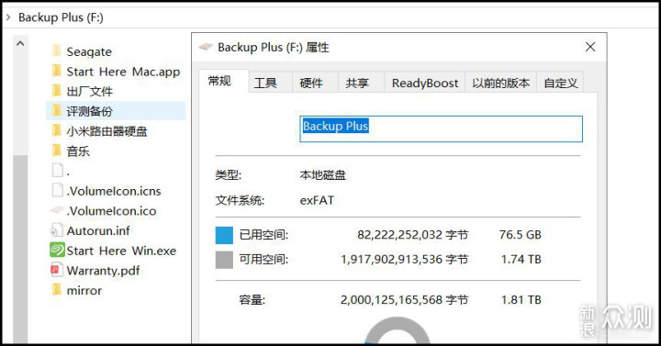Click the exFAT file system value

317,200
